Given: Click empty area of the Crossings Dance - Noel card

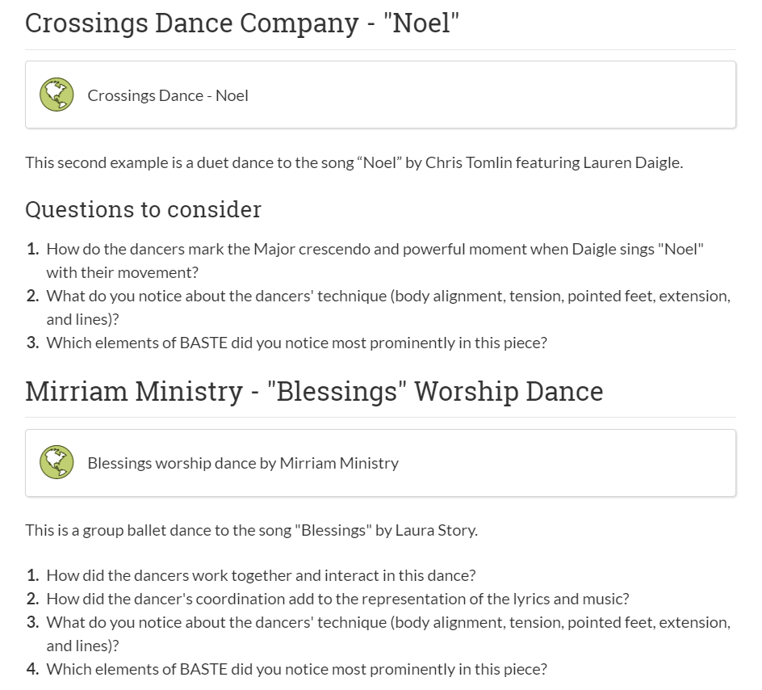Looking at the screenshot, I should [486, 95].
